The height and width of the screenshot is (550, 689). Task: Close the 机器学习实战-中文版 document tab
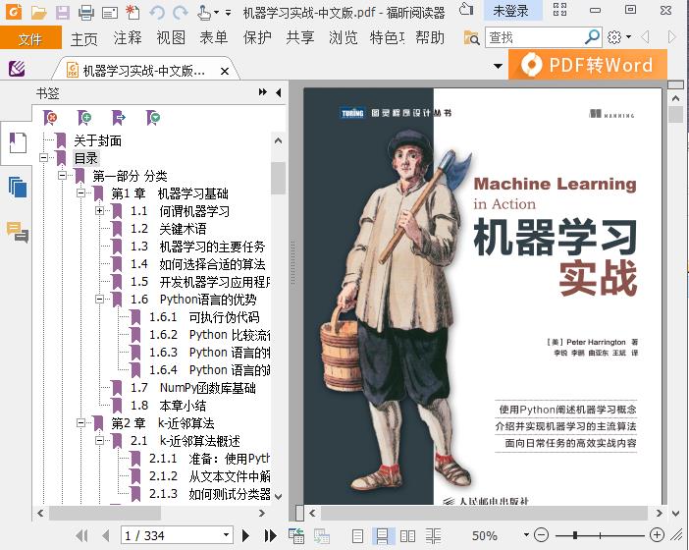pos(225,72)
